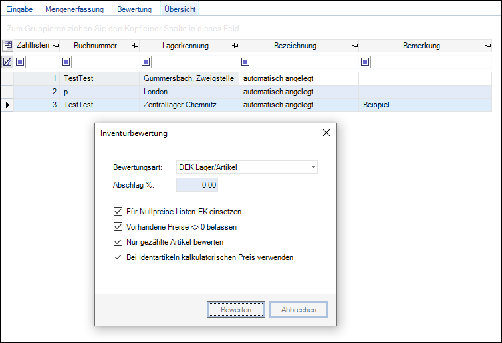Disable 'Nur gezählte Artikel bewerten' option
This screenshot has width=502, height=343.
(118, 242)
